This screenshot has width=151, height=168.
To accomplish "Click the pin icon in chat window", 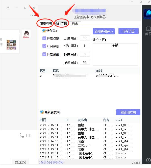I will coord(8,8).
